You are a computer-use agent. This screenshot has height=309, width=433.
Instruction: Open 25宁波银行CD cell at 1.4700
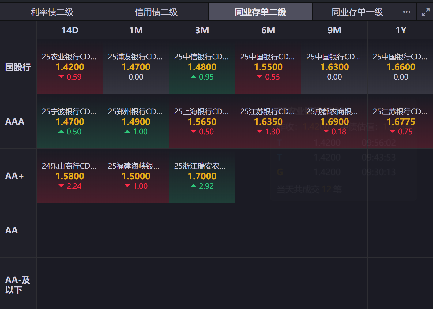point(70,121)
